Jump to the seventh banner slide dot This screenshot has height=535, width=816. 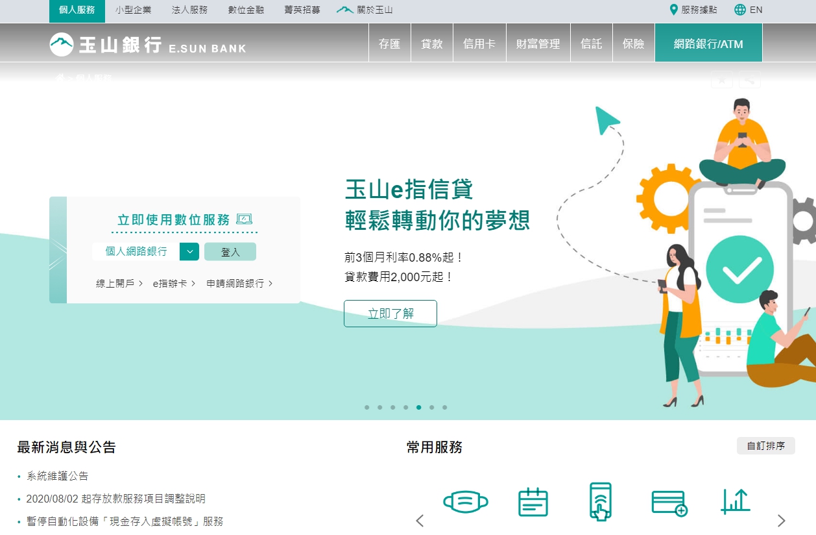444,408
